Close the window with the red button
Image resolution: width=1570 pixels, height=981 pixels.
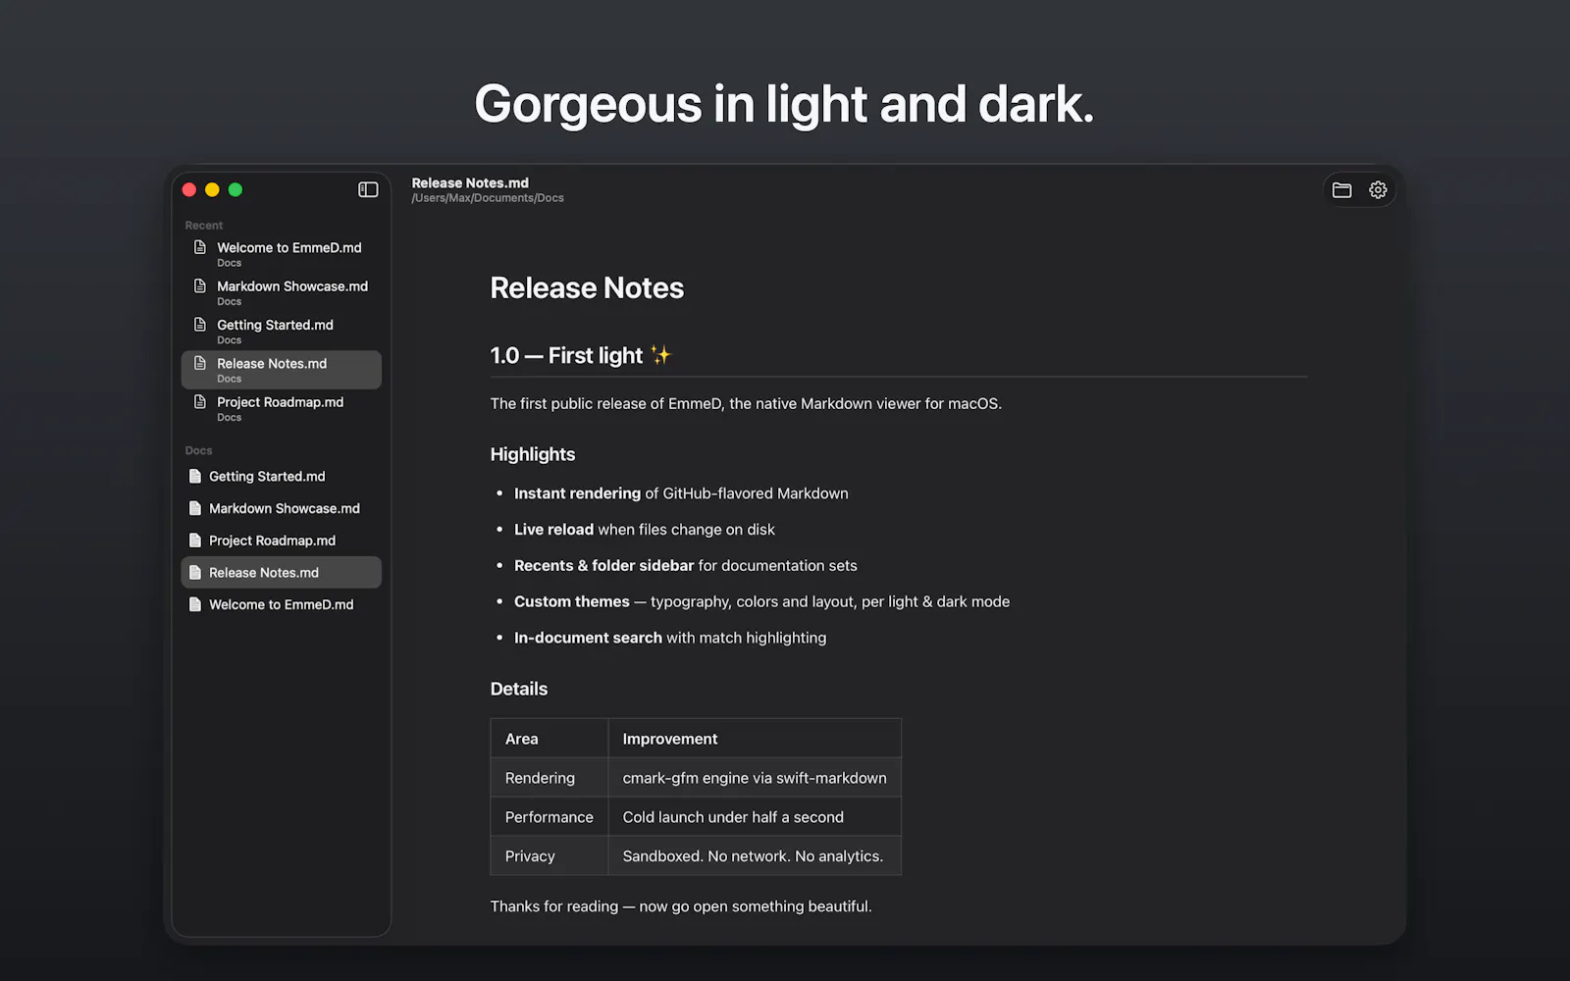point(189,190)
